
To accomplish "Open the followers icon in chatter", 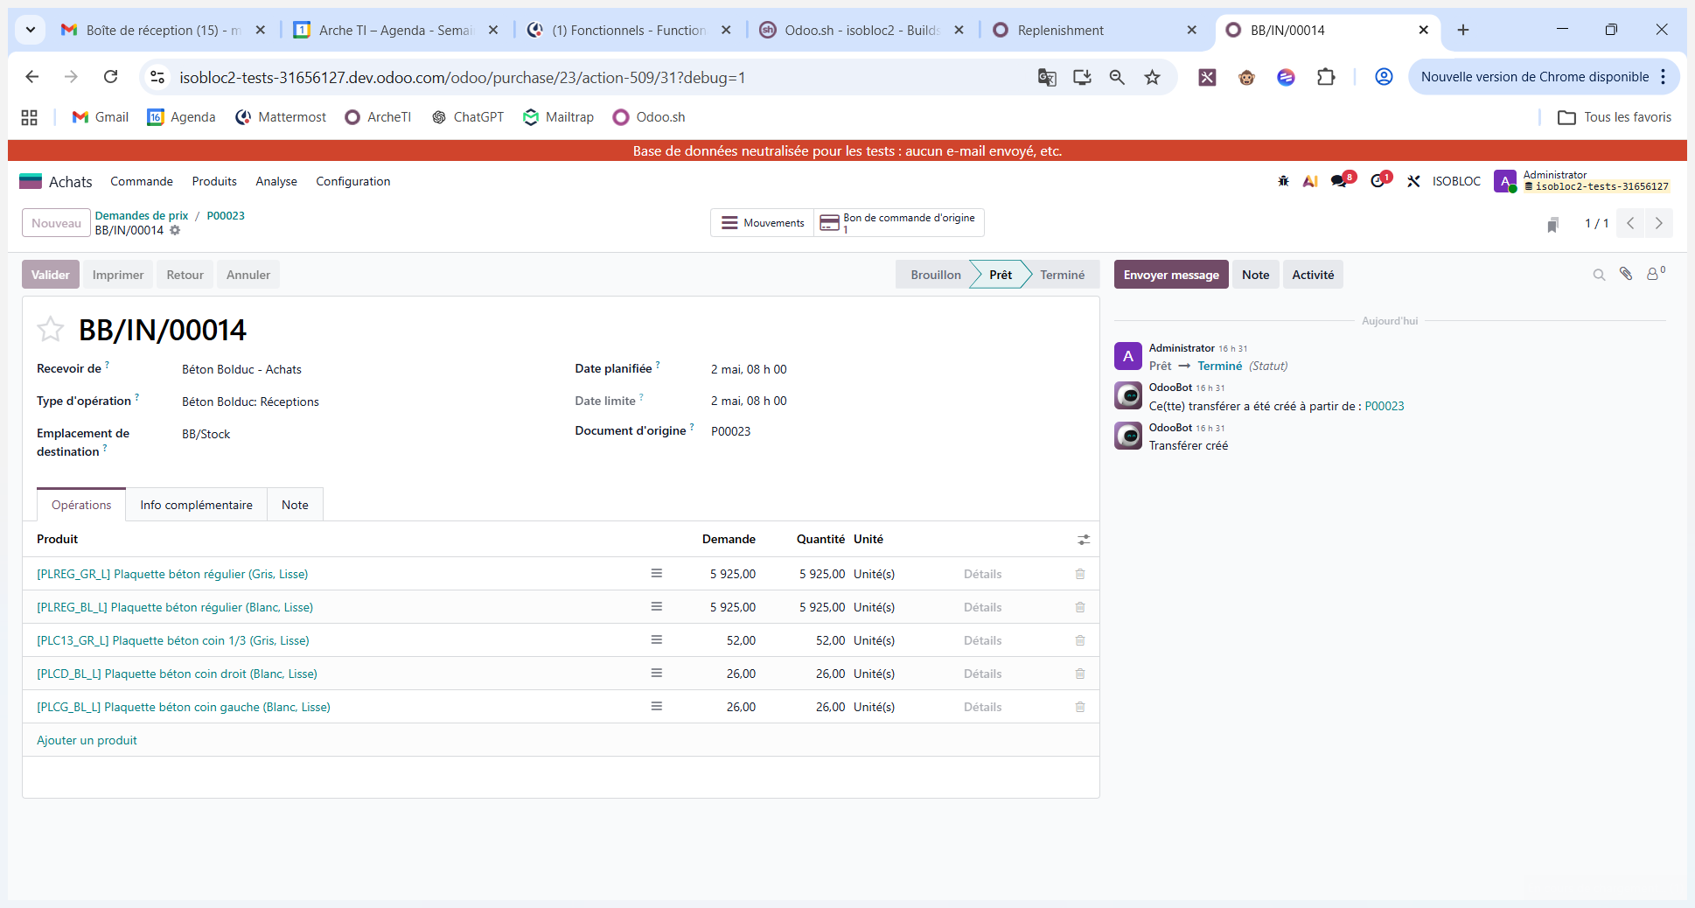I will tap(1656, 274).
